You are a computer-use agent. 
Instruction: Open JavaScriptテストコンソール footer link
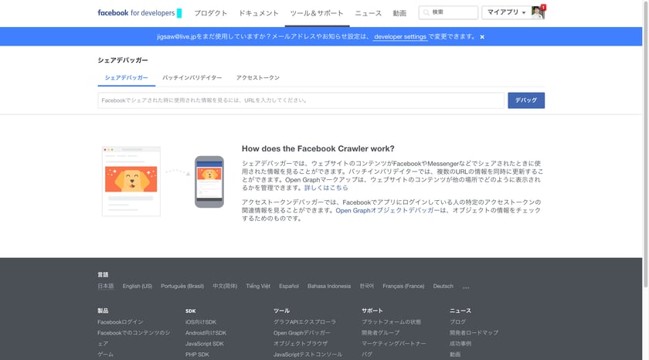click(x=308, y=355)
